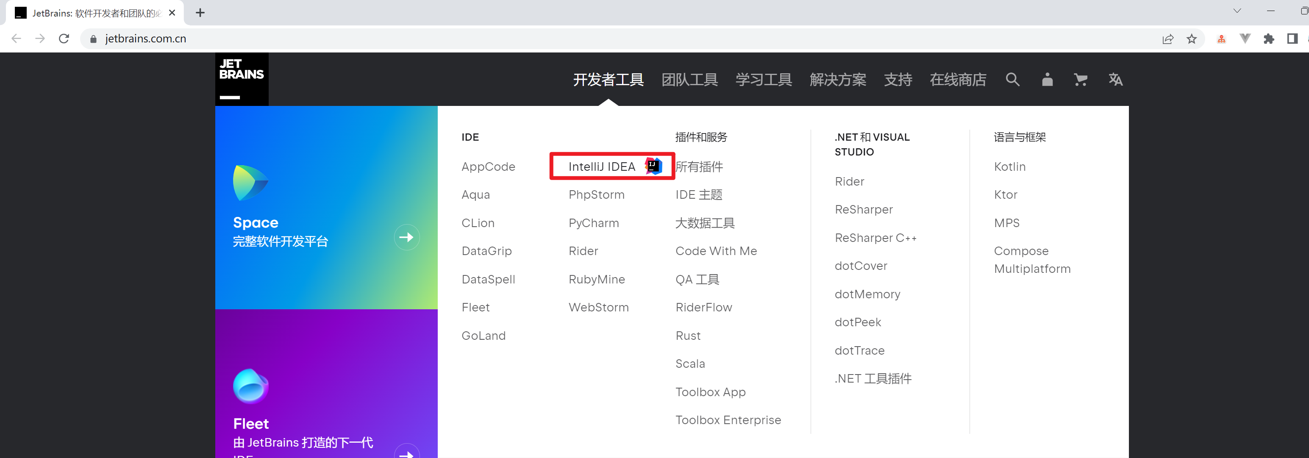Open the Toolbox App link
The width and height of the screenshot is (1309, 458).
(710, 392)
